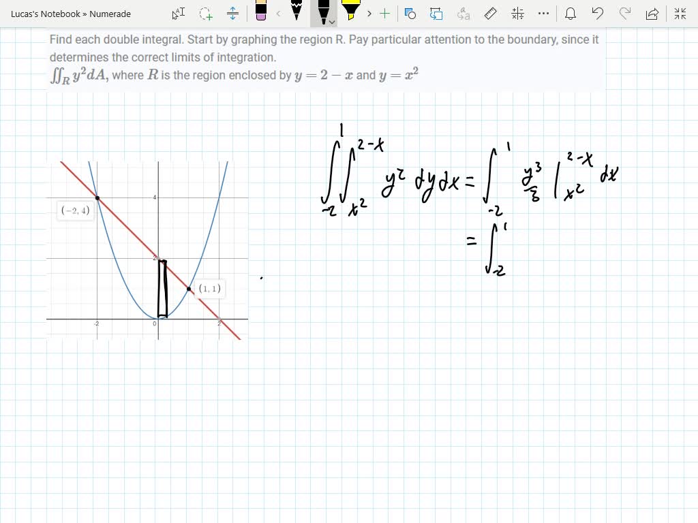Toggle the collapse view control
This screenshot has height=523, width=698.
680,14
